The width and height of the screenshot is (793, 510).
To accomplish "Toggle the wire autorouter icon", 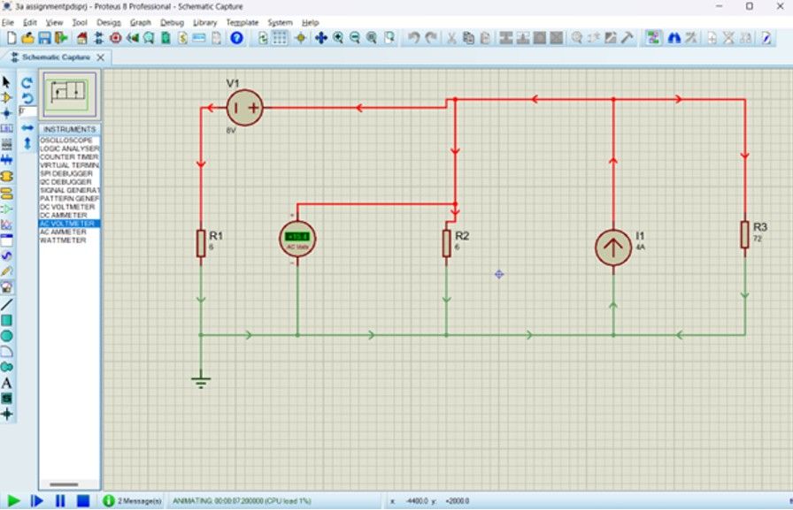I will tap(653, 38).
